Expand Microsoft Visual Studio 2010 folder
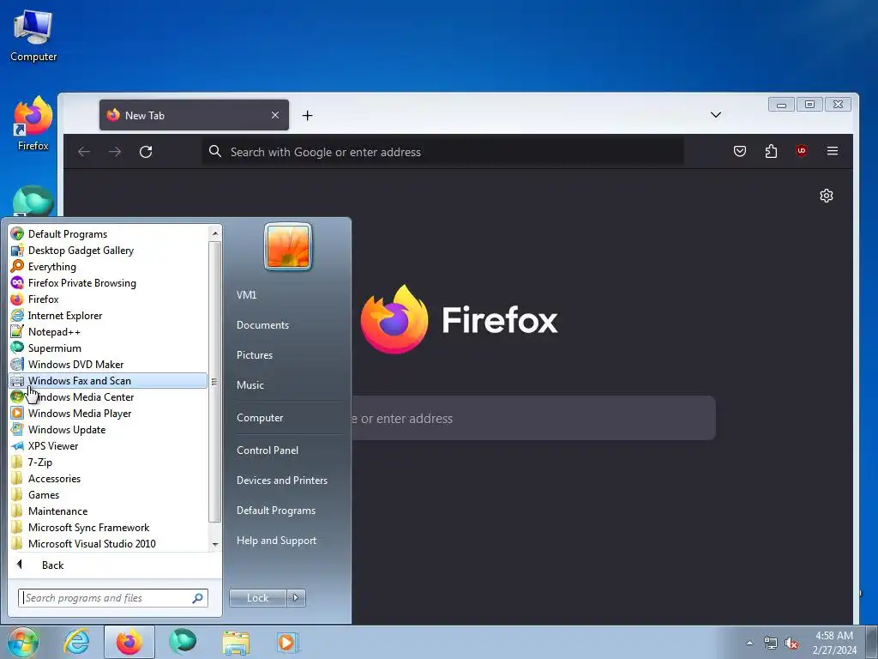 [108, 543]
